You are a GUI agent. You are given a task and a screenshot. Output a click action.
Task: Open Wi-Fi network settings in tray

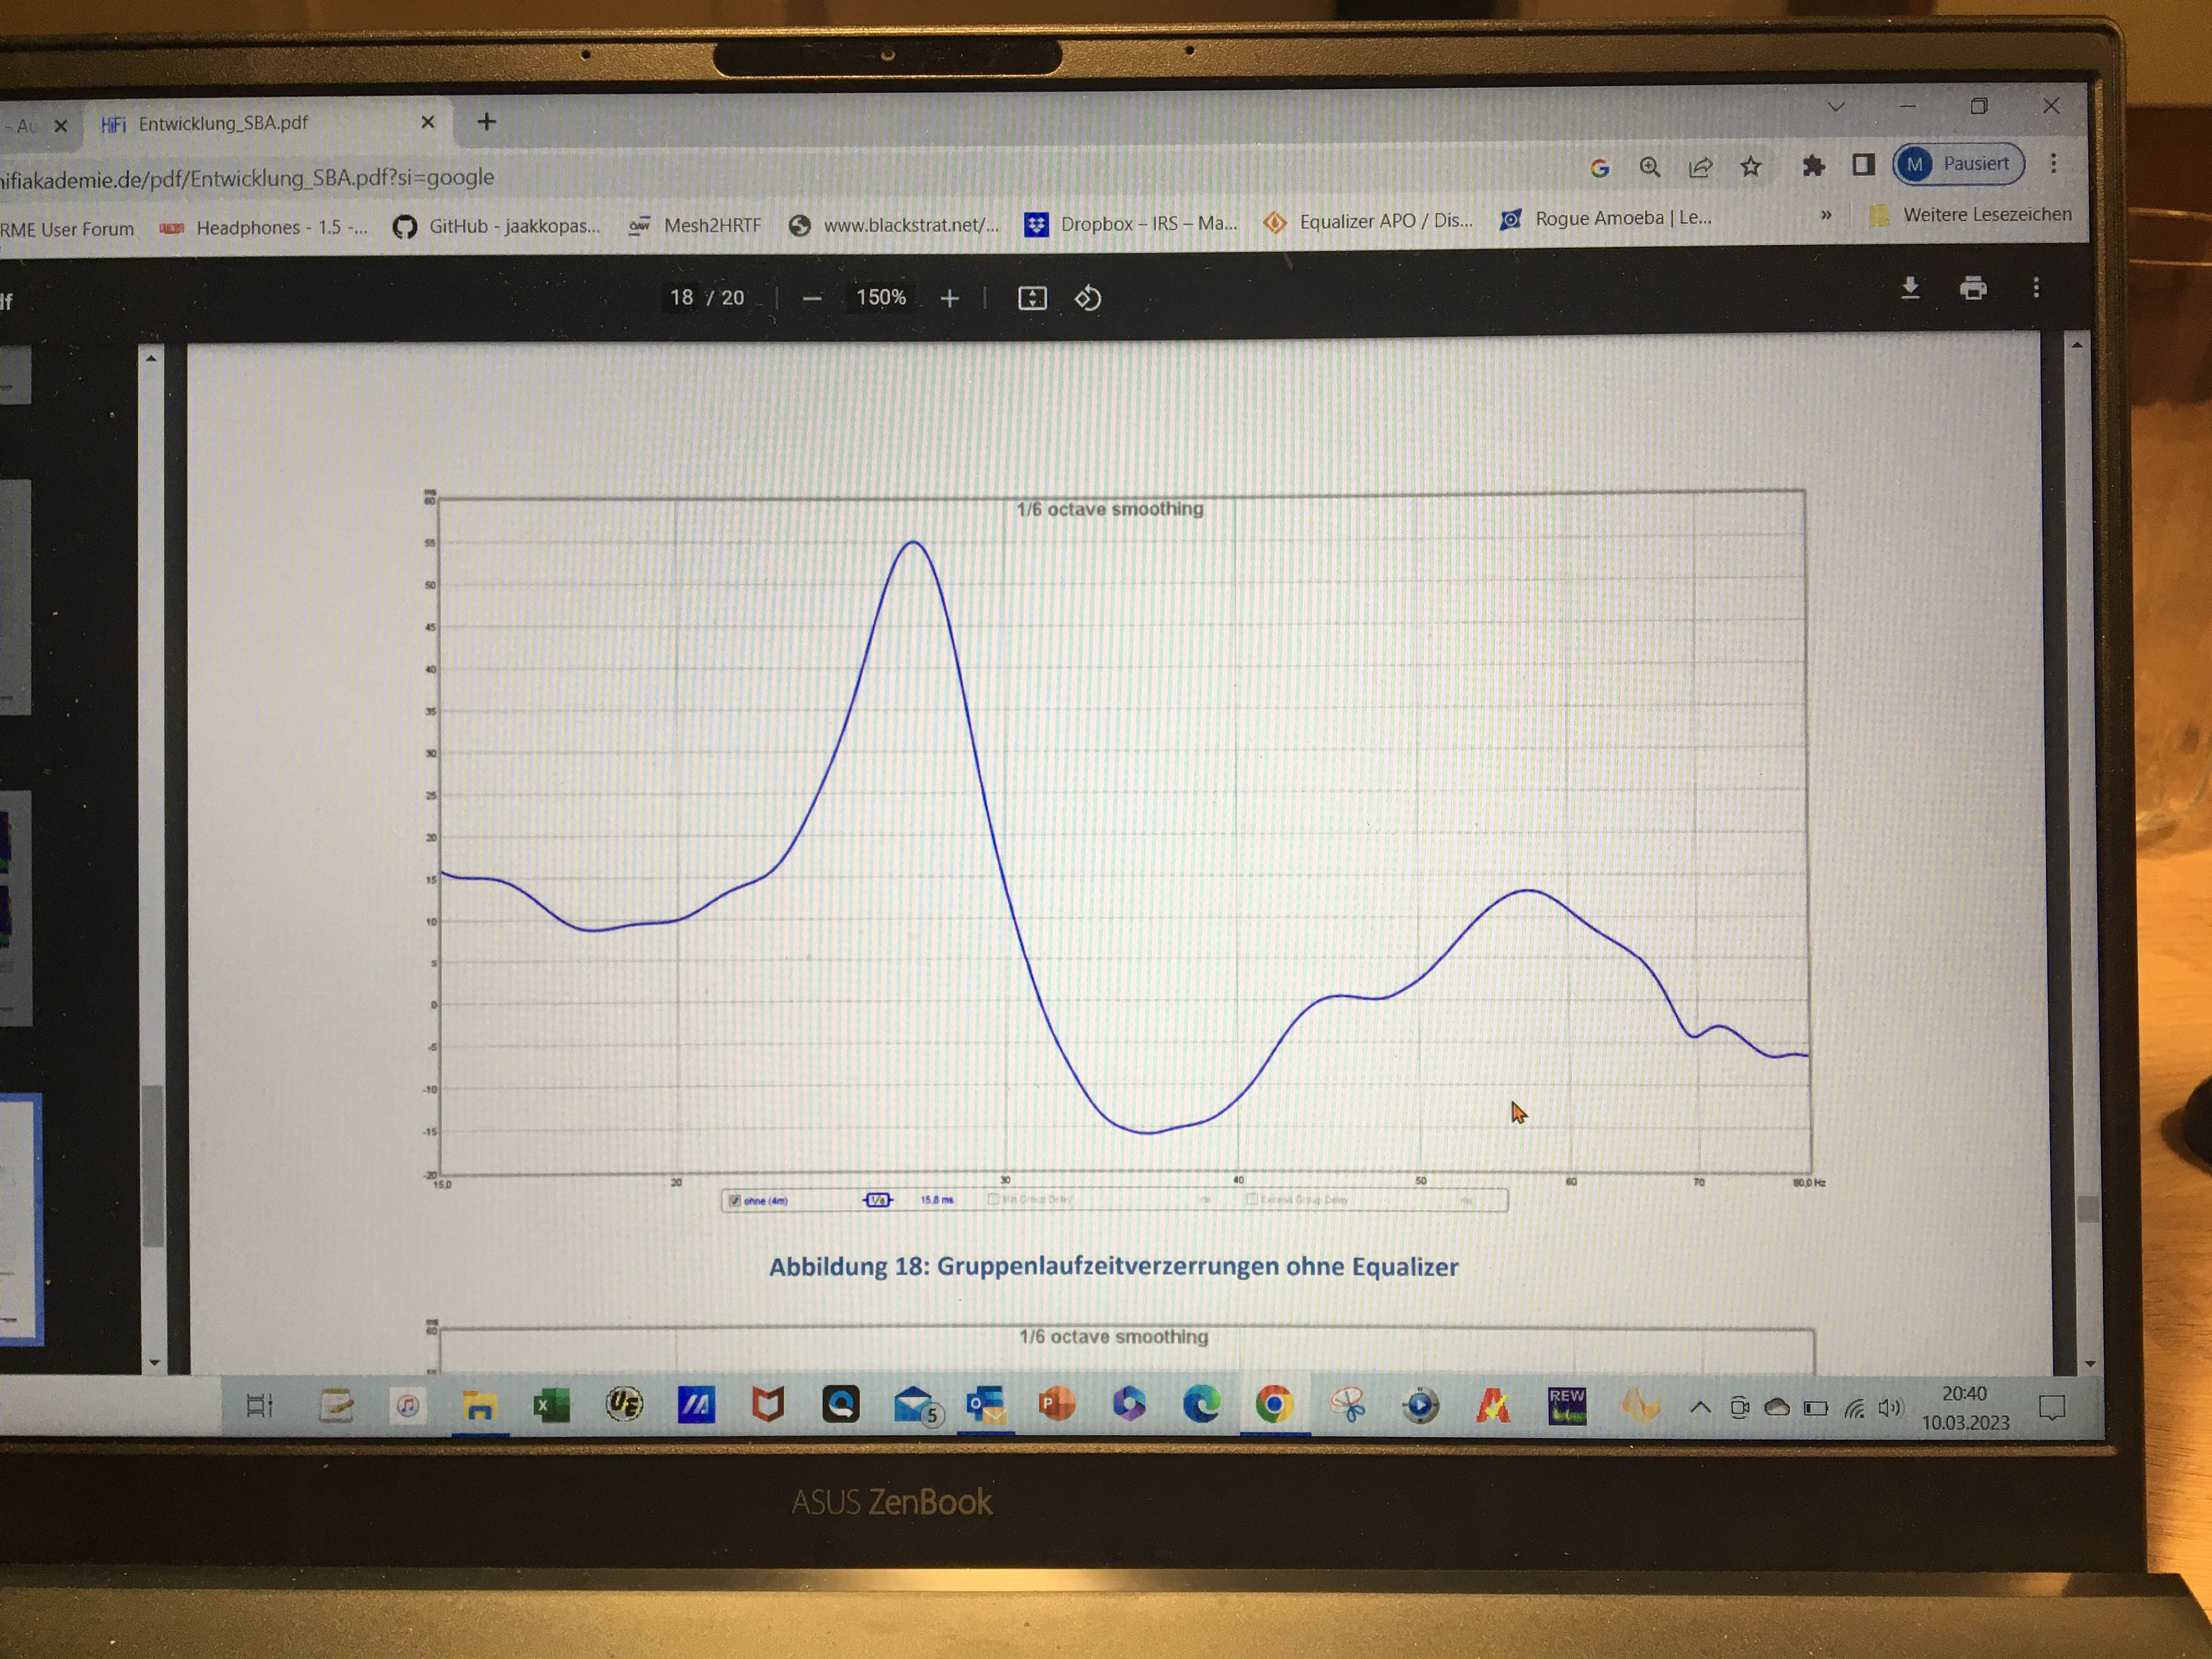pyautogui.click(x=1855, y=1408)
